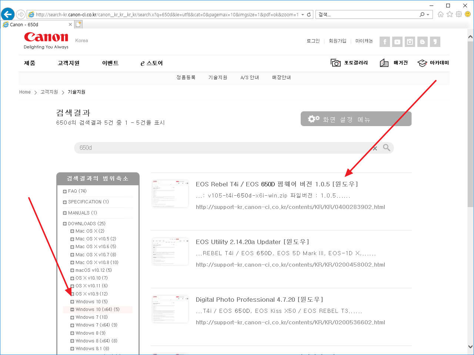This screenshot has height=355, width=474.
Task: Select the 정품등록 submenu item
Action: [x=186, y=77]
